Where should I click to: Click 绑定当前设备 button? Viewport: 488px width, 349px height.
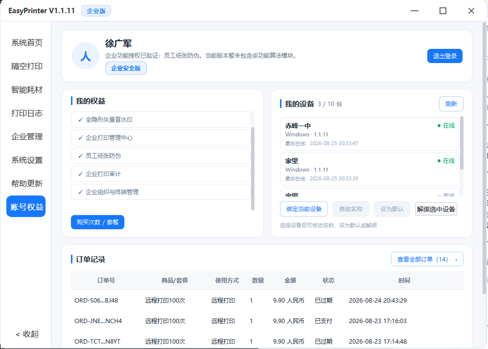(304, 209)
